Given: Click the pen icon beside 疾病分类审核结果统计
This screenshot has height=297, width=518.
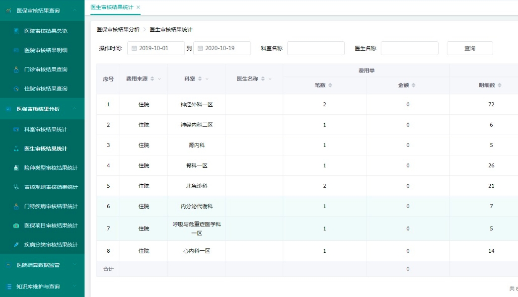Looking at the screenshot, I should (x=16, y=244).
